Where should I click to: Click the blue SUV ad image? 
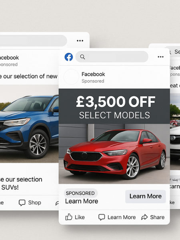(x=29, y=124)
